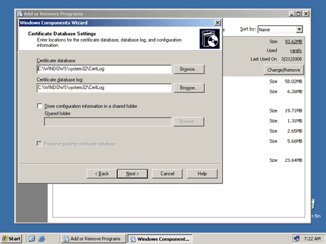Click the Last Used On date 3/21/2008
The height and width of the screenshot is (244, 326).
point(291,59)
